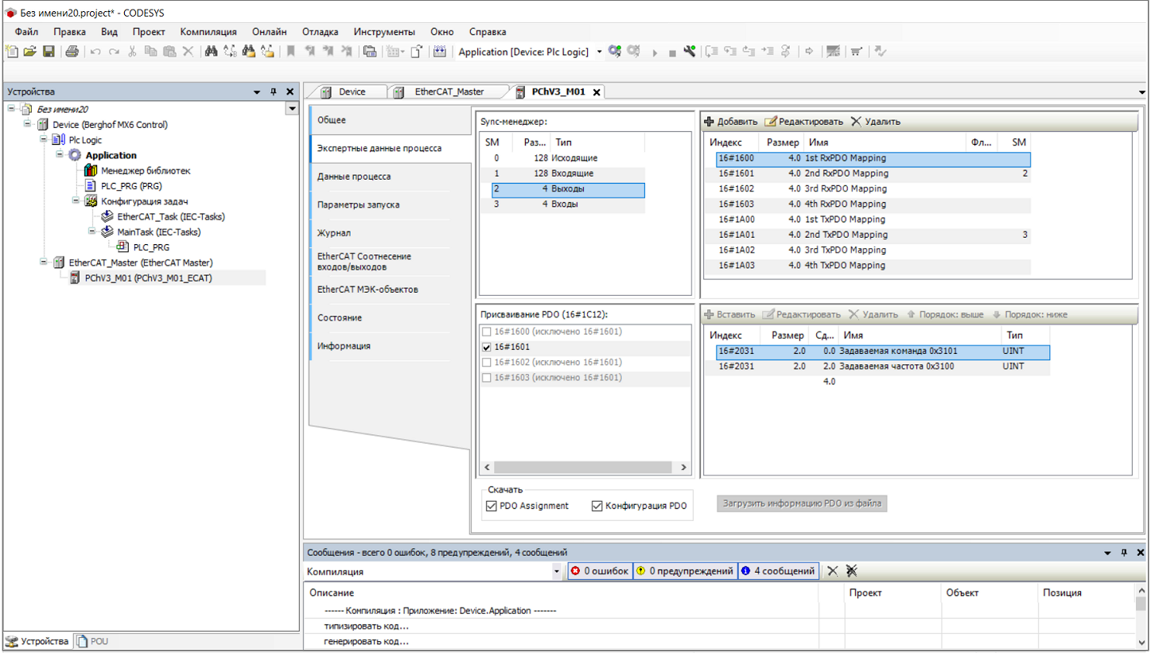Open the Онлайн menu
The width and height of the screenshot is (1151, 653).
click(x=270, y=32)
